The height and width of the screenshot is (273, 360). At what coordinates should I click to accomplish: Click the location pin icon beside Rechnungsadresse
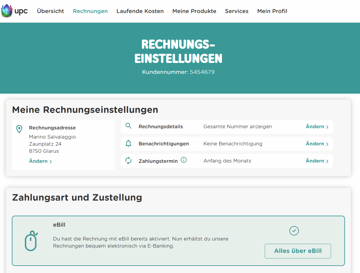tap(19, 129)
